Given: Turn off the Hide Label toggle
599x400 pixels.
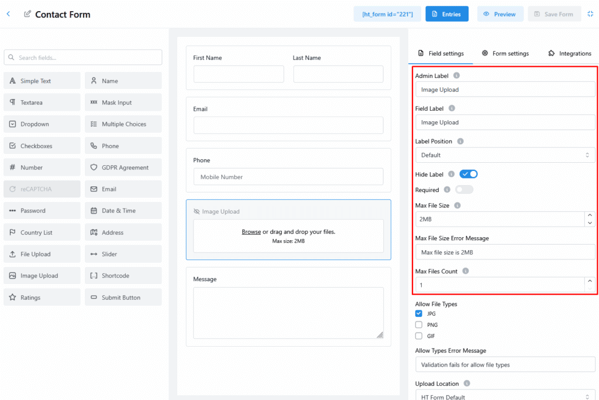Looking at the screenshot, I should tap(469, 174).
